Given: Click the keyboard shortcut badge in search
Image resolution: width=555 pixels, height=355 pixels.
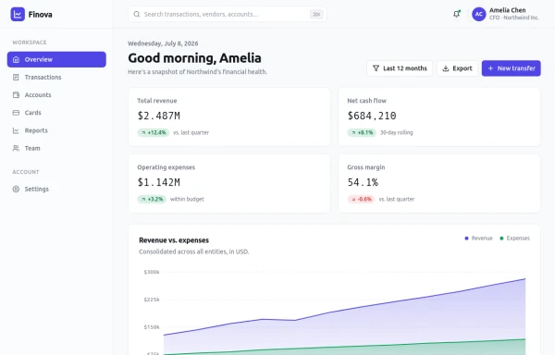Looking at the screenshot, I should [316, 14].
